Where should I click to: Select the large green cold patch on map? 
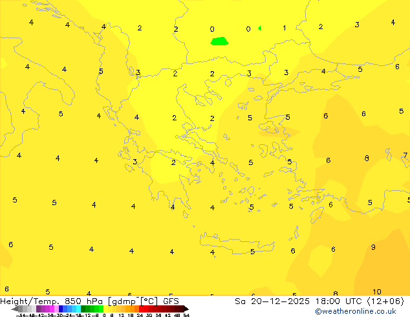[220, 41]
